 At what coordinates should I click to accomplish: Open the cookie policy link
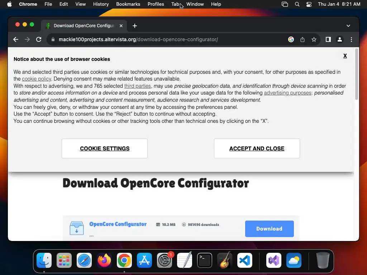(37, 79)
